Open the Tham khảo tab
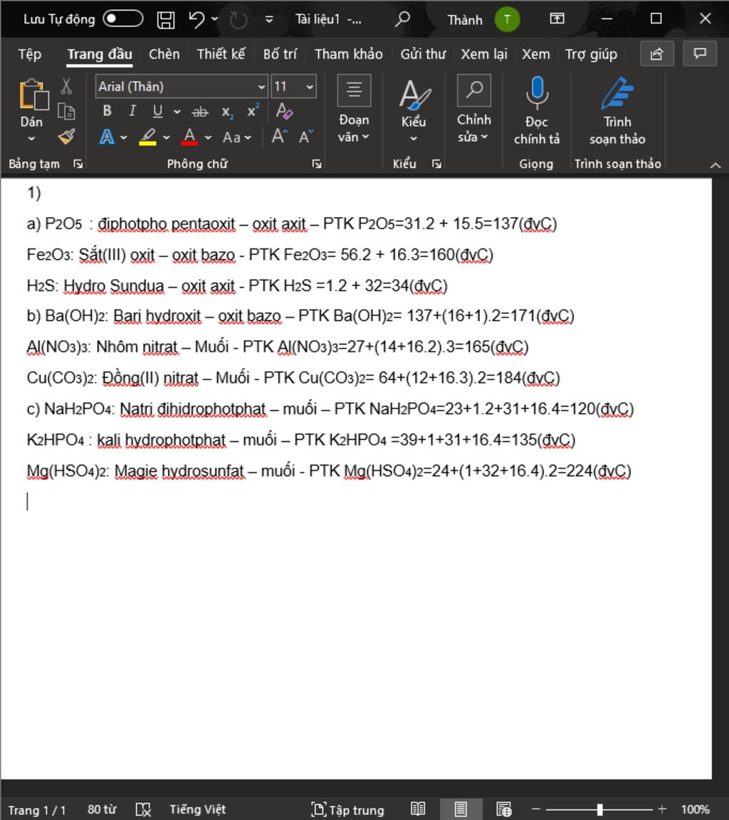This screenshot has width=729, height=820. (x=348, y=54)
